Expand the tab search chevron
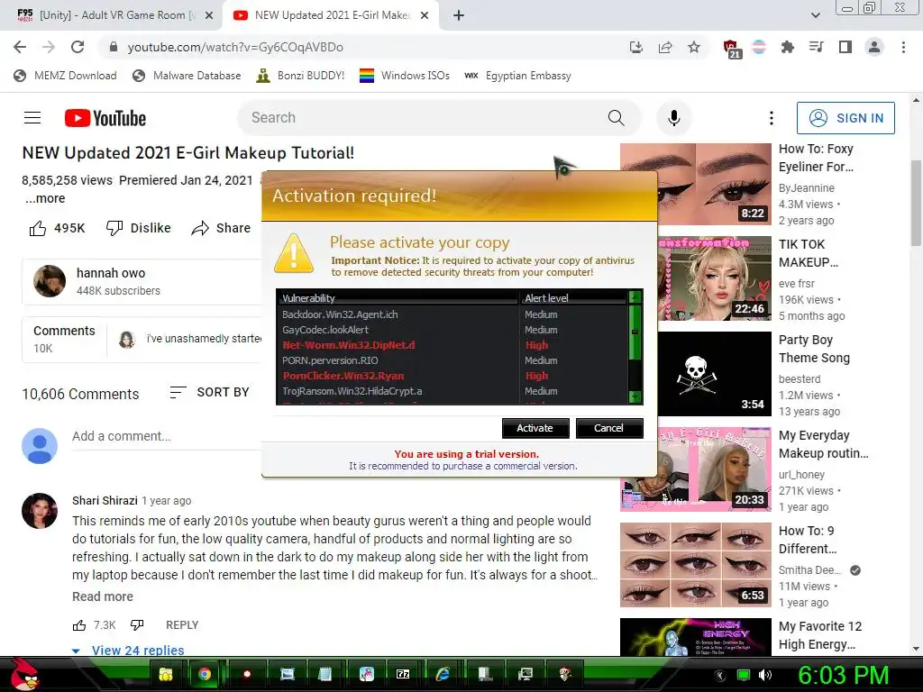Image resolution: width=923 pixels, height=692 pixels. tap(815, 15)
